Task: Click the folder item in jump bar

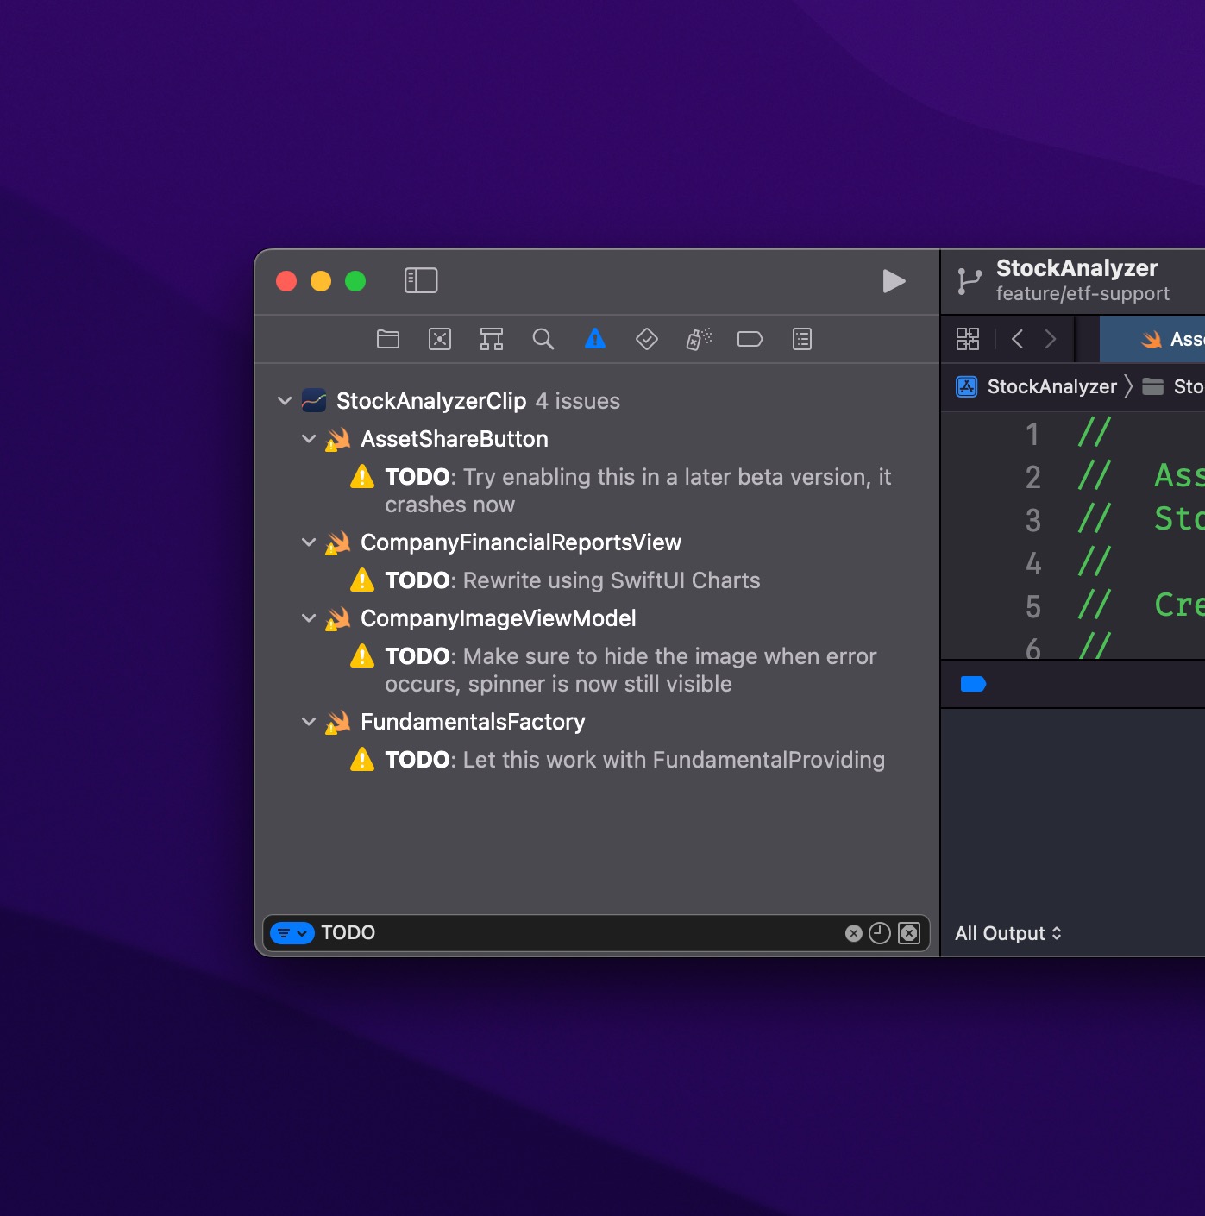Action: (1173, 386)
